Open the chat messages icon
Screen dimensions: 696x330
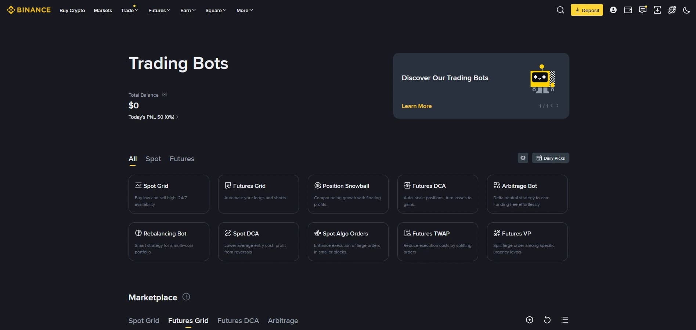(x=642, y=10)
